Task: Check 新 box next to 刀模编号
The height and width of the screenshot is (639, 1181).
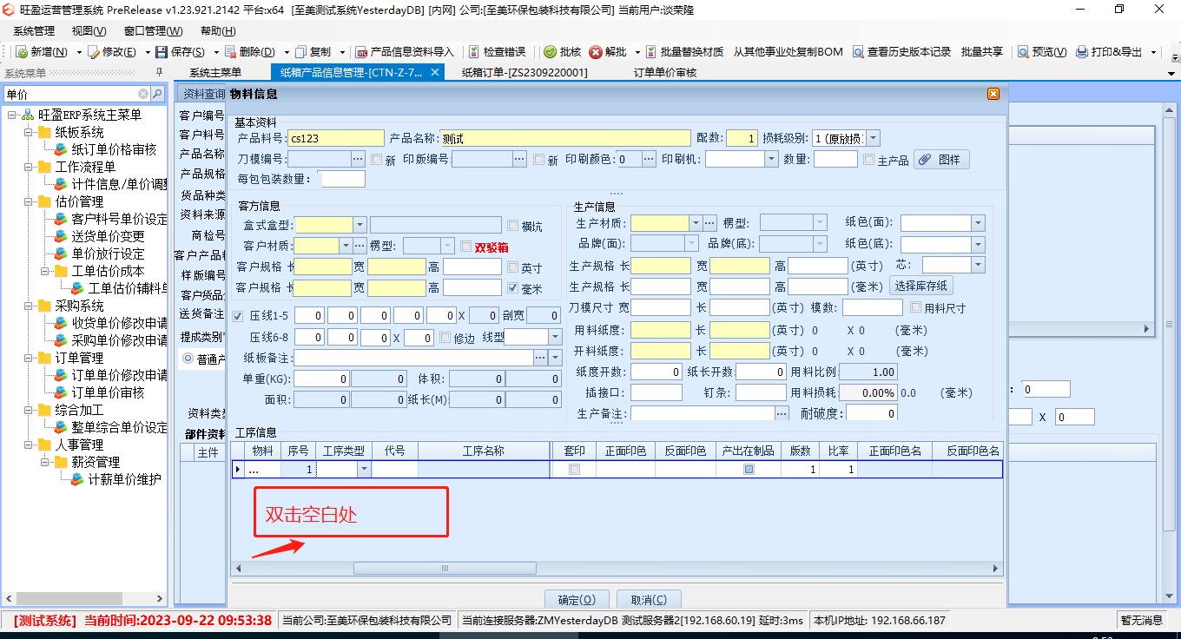Action: click(376, 160)
